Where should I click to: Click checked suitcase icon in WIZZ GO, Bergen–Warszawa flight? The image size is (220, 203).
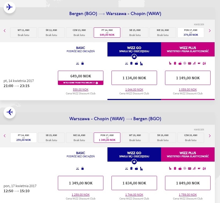click(x=131, y=63)
